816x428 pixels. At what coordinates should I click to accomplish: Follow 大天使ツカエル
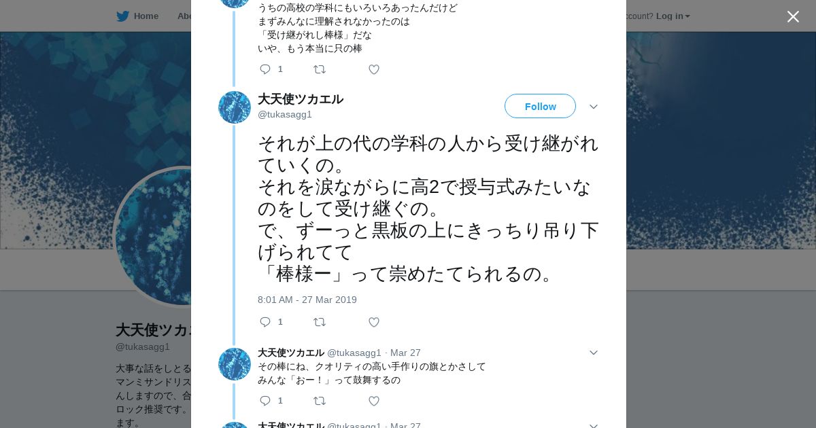tap(540, 107)
